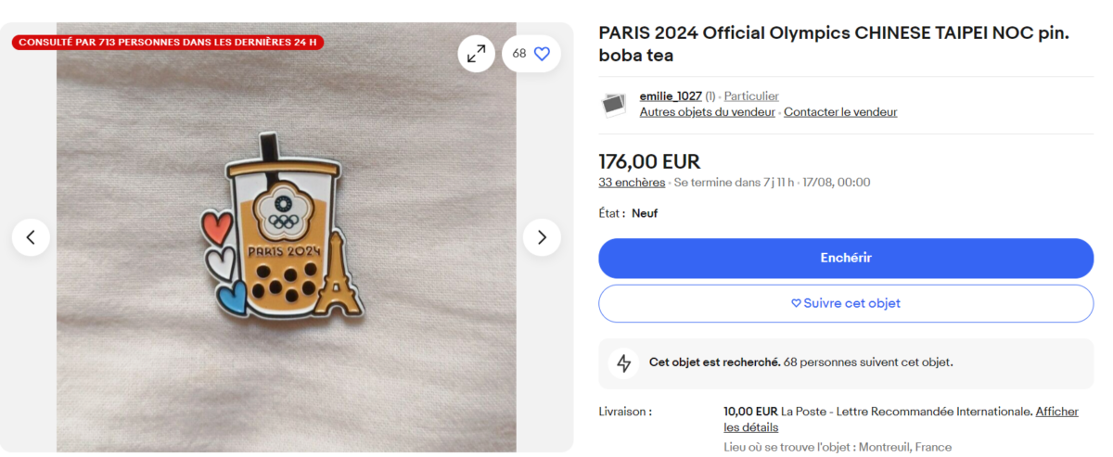The image size is (1113, 457).
Task: Click Suivre cet objet button
Action: click(x=845, y=303)
